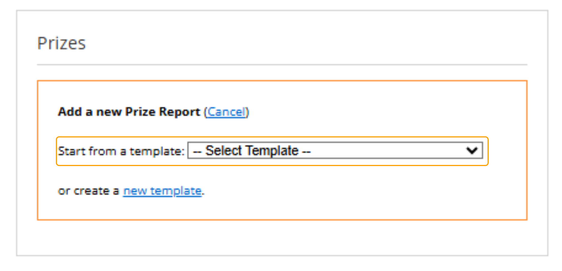Dismiss the Prize Report form with Cancel

pos(226,112)
